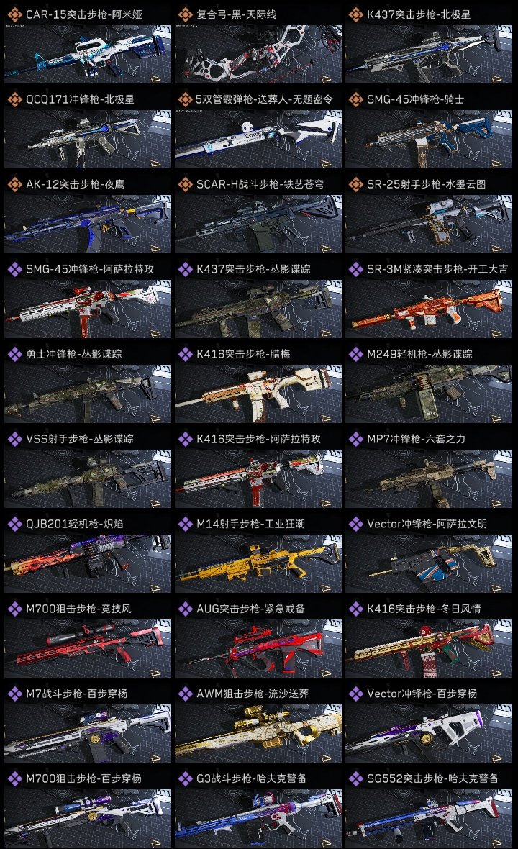Click orange rarity icon beside AK-12突击步枪-夜鹰
Viewport: 518px width, 849px height.
pos(14,184)
